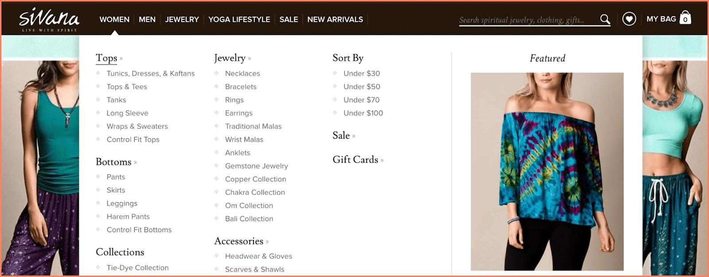Viewport: 709px width, 277px height.
Task: Click the search magnifying glass icon
Action: click(605, 19)
